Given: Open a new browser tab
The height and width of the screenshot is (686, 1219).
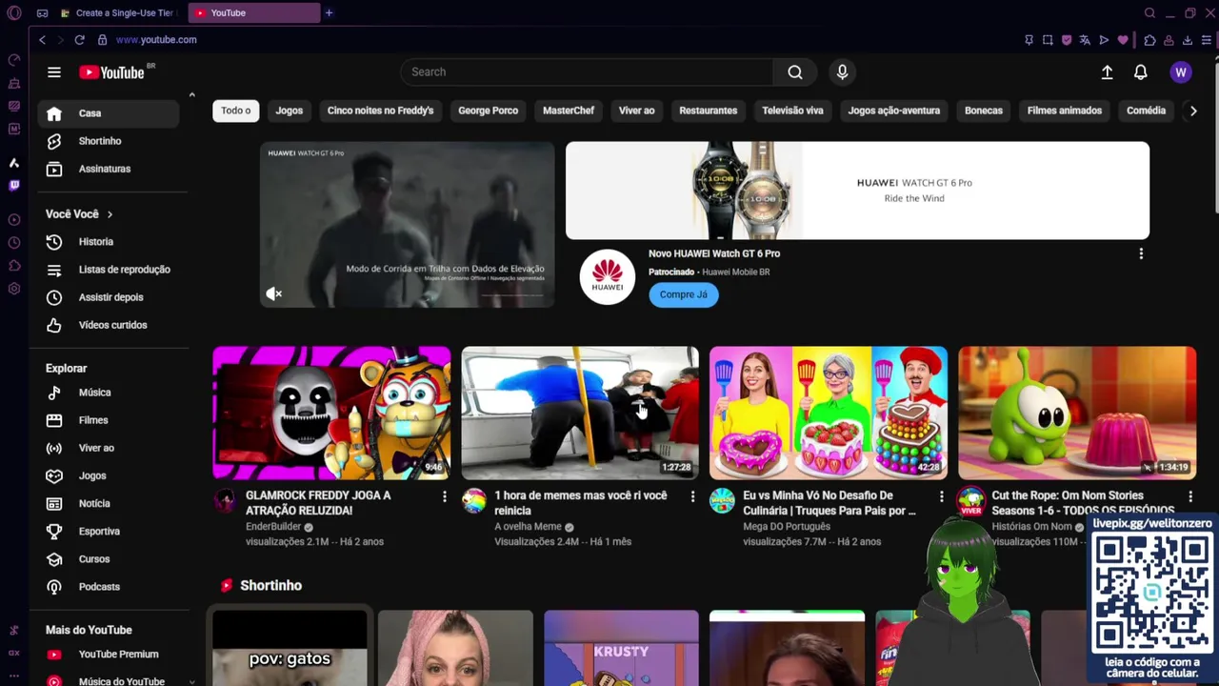Looking at the screenshot, I should [x=329, y=13].
